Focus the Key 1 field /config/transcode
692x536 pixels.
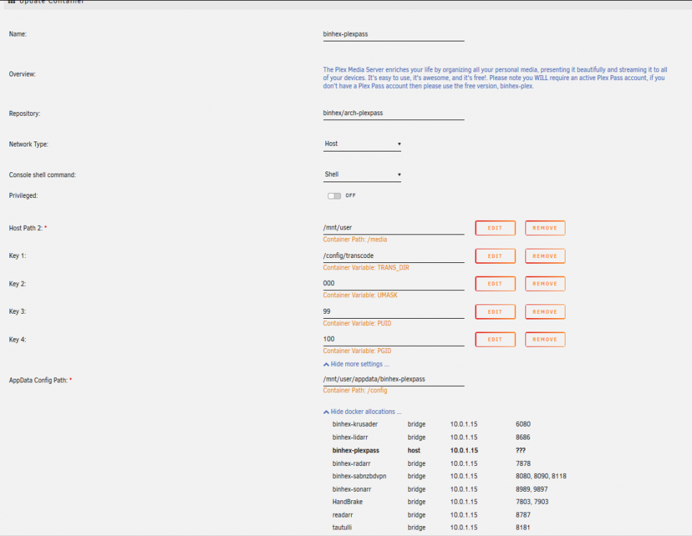point(394,256)
